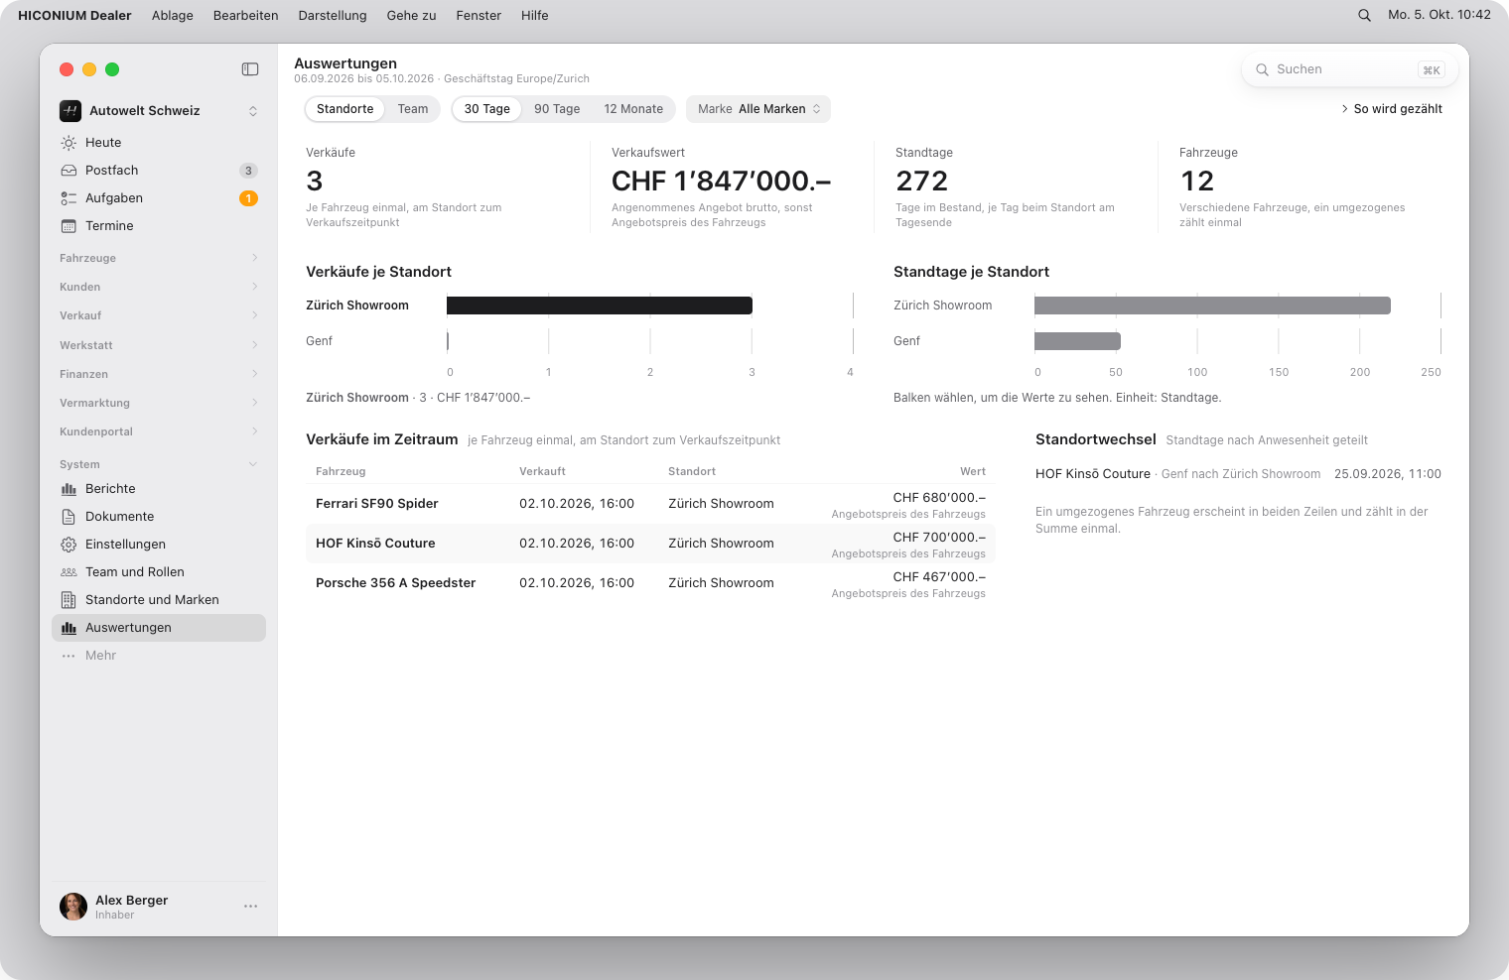Screen dimensions: 1509x980
Task: Click the Einstellungen gear icon
Action: [x=69, y=545]
